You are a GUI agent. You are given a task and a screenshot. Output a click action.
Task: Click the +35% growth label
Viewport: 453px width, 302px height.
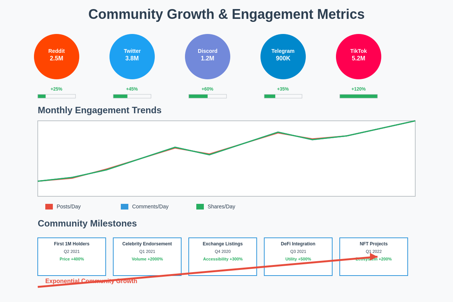pyautogui.click(x=283, y=89)
